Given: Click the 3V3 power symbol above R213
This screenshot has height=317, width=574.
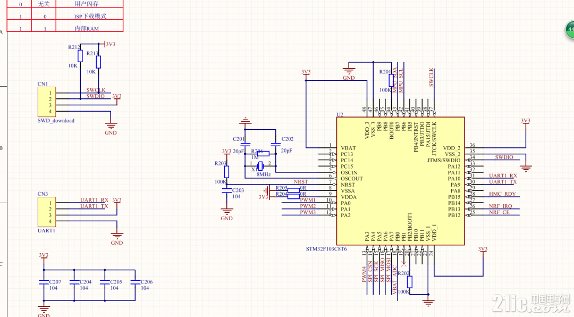Looking at the screenshot, I should [x=108, y=44].
